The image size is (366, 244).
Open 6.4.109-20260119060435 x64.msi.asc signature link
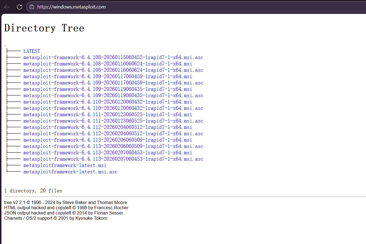click(x=113, y=96)
